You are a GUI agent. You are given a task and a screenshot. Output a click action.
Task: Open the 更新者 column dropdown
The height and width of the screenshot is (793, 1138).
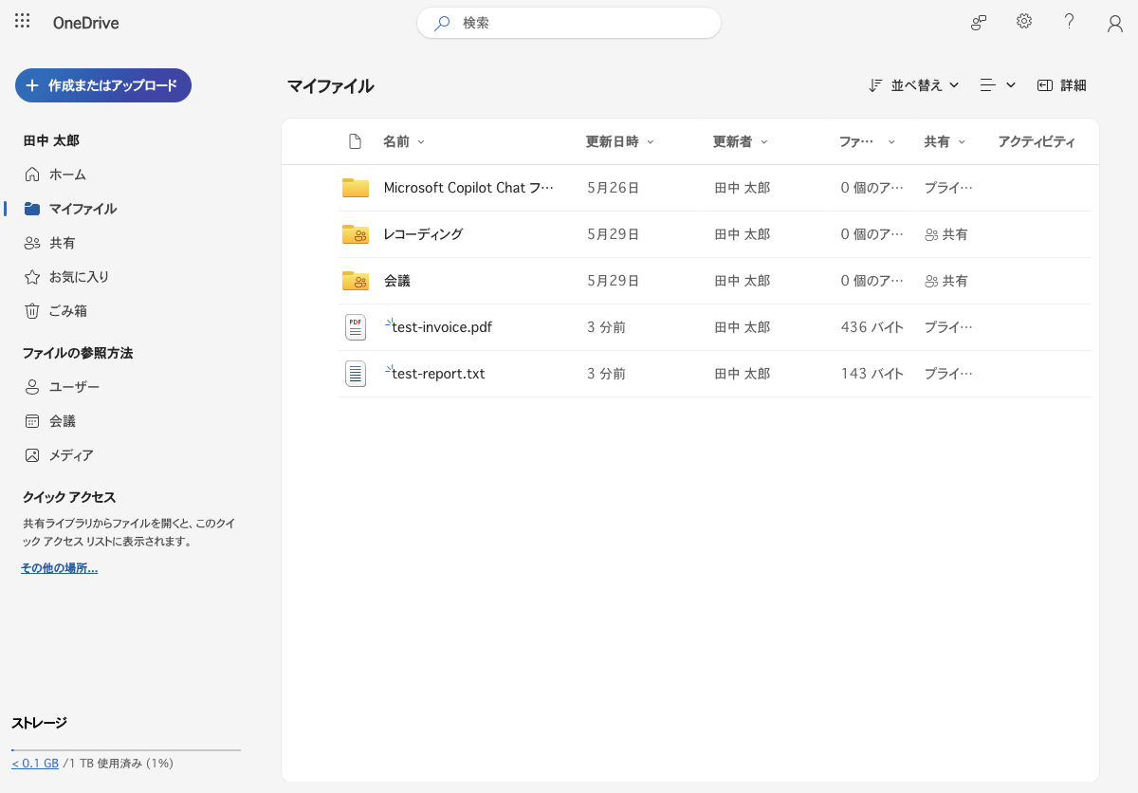741,142
